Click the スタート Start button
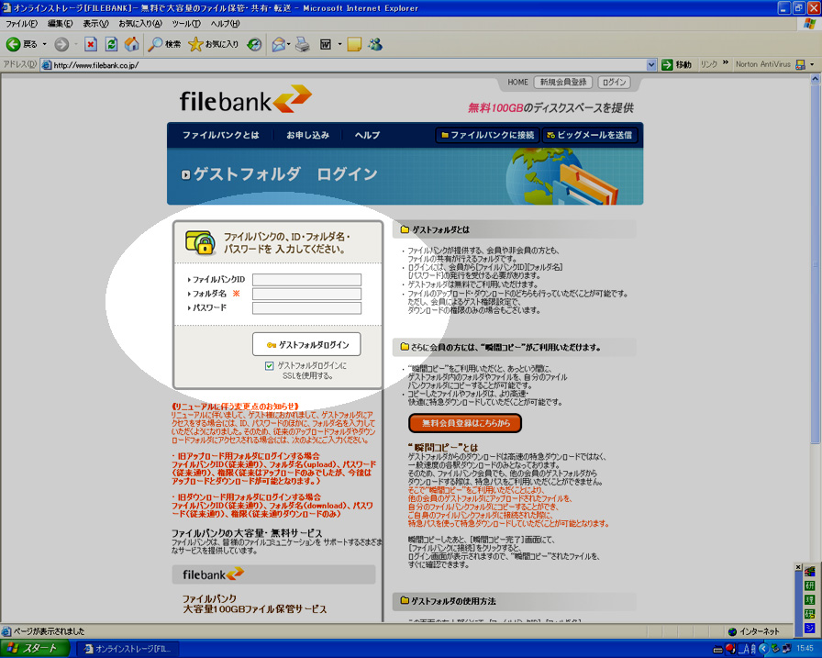Image resolution: width=822 pixels, height=658 pixels. point(35,649)
